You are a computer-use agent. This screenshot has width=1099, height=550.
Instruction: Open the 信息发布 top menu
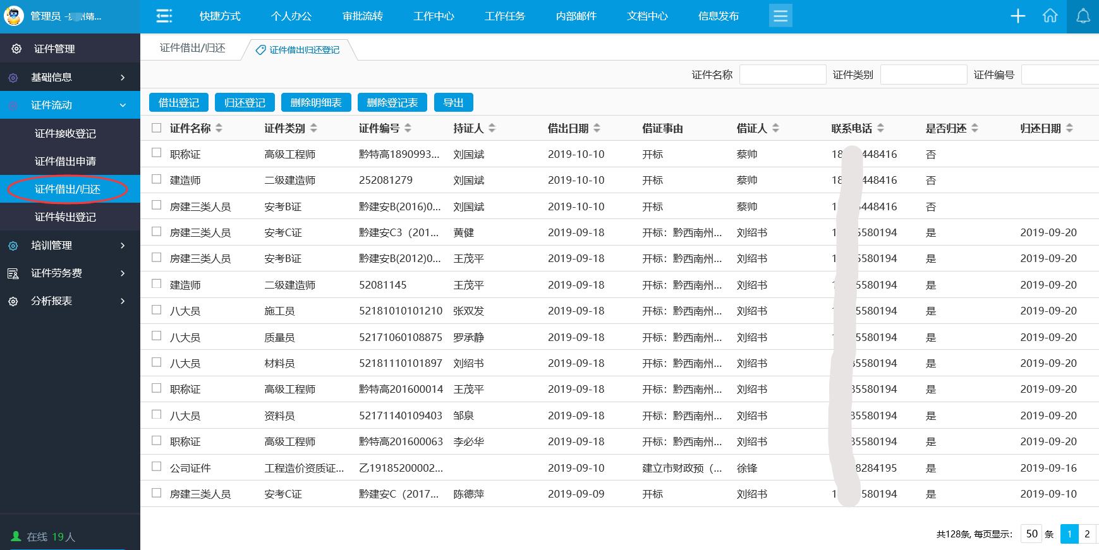pyautogui.click(x=719, y=16)
